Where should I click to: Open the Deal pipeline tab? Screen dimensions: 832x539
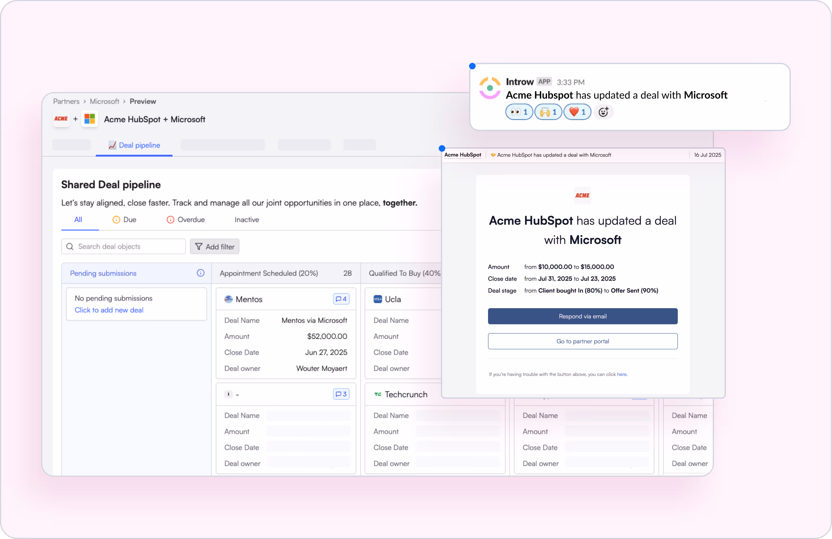coord(134,145)
